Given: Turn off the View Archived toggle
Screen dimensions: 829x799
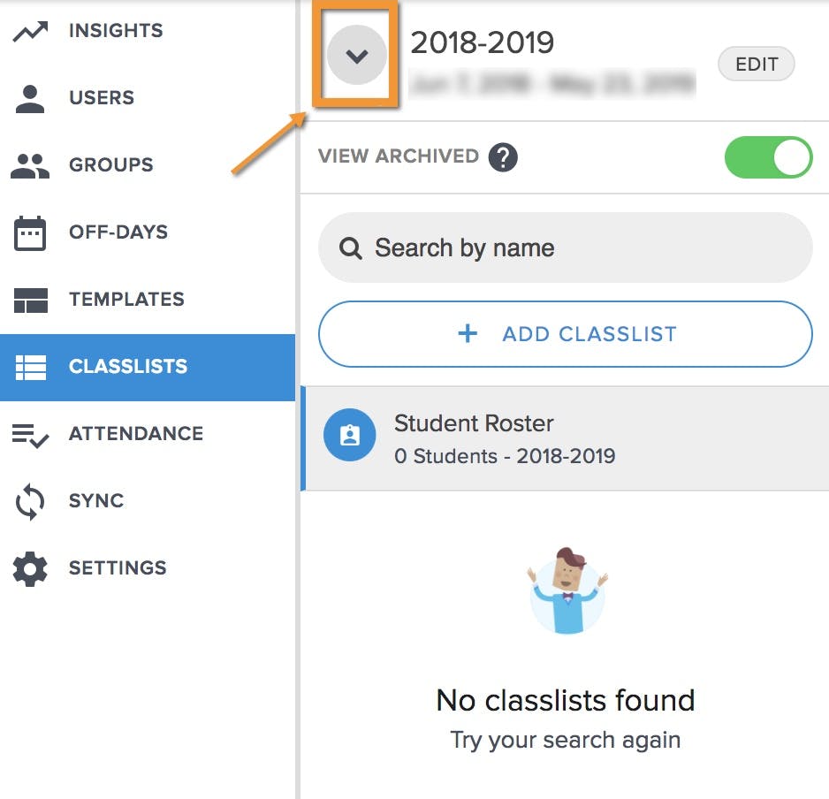Looking at the screenshot, I should pyautogui.click(x=768, y=157).
